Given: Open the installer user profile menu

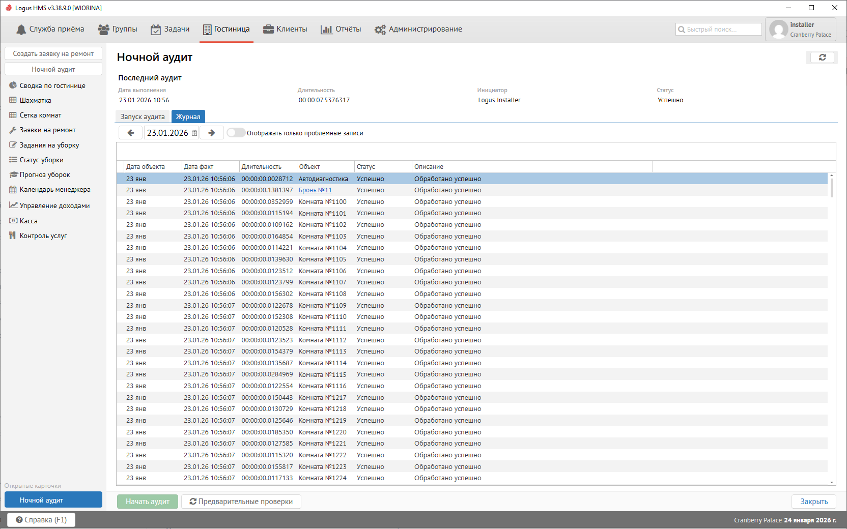Looking at the screenshot, I should 800,30.
